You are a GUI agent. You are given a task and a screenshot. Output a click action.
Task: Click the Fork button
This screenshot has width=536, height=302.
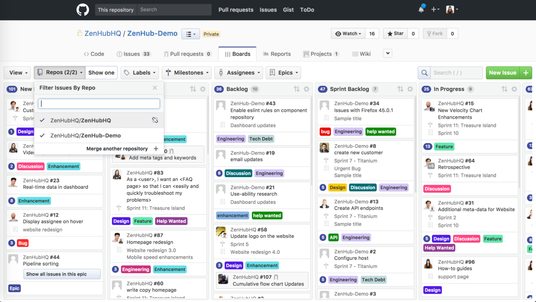435,33
